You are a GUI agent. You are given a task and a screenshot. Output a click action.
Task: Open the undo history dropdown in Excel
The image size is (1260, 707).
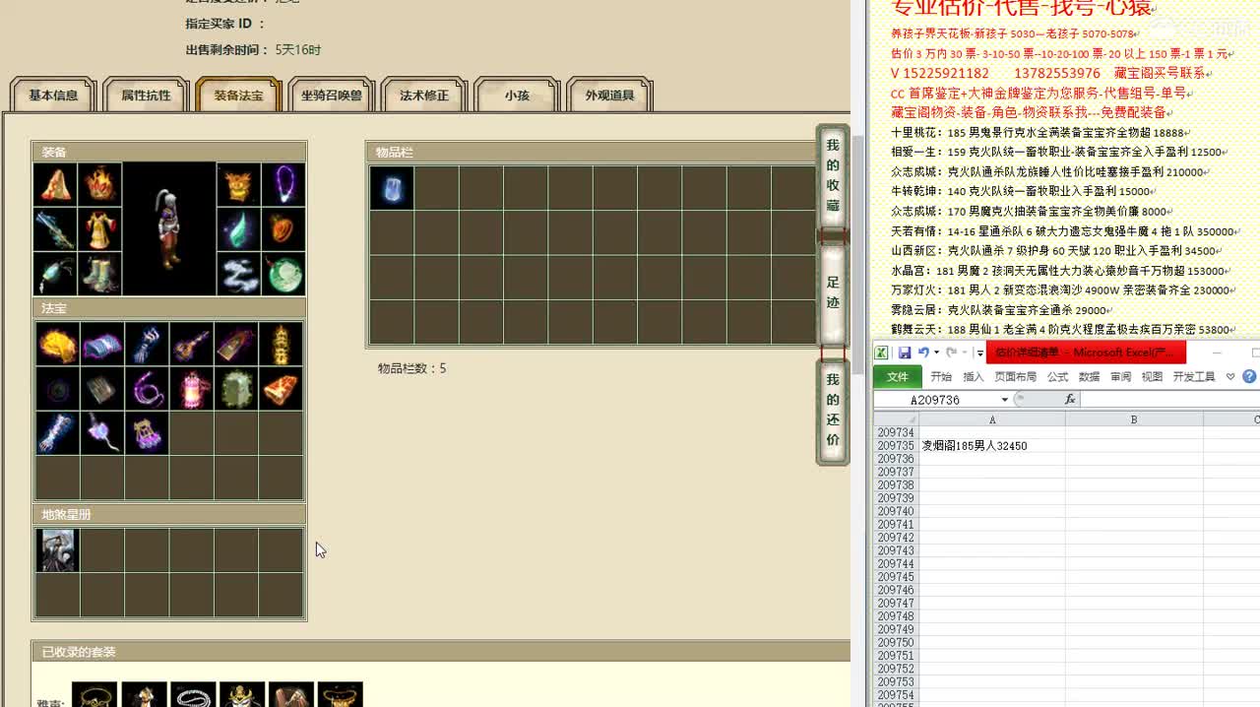click(935, 353)
